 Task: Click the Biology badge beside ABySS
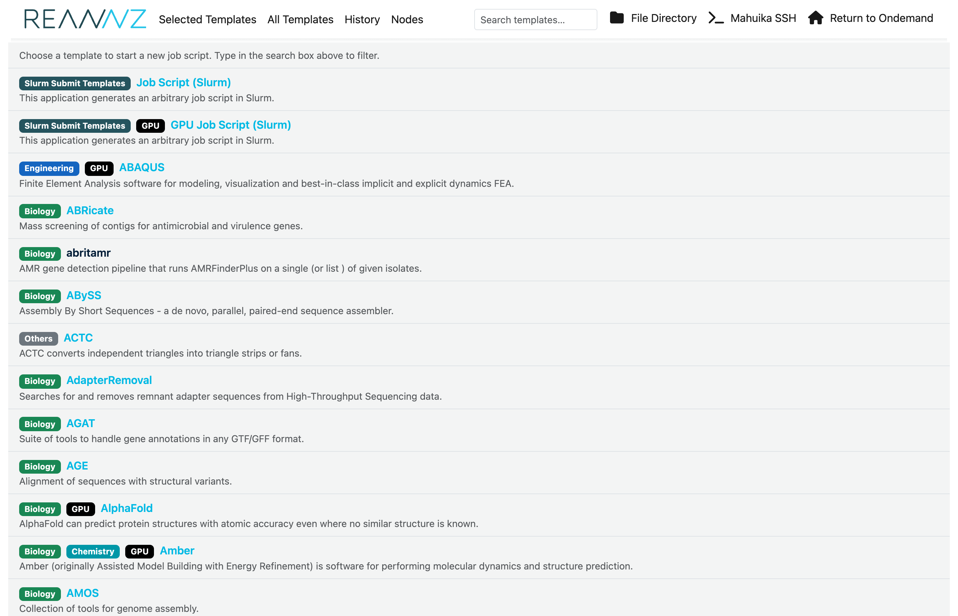[40, 296]
